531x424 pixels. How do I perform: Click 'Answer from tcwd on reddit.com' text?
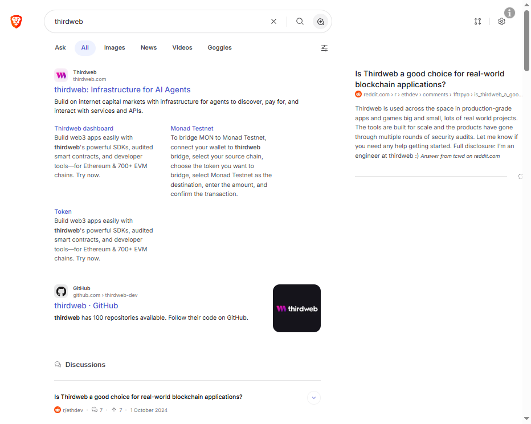click(460, 156)
